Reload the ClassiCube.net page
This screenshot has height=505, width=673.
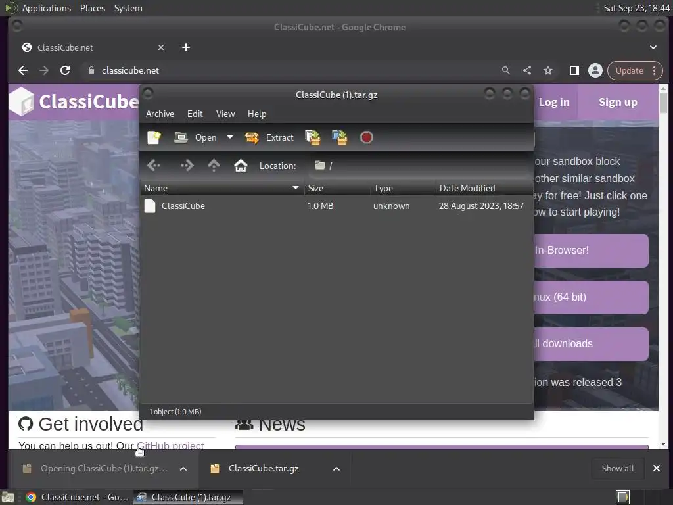[x=65, y=70]
